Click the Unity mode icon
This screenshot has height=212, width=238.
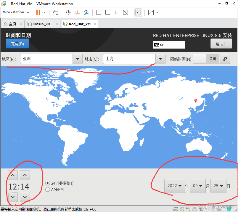126,12
